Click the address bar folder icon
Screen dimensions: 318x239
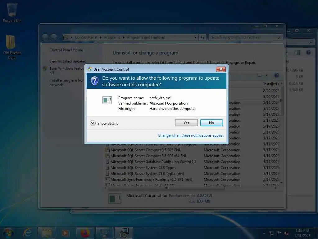pos(66,37)
